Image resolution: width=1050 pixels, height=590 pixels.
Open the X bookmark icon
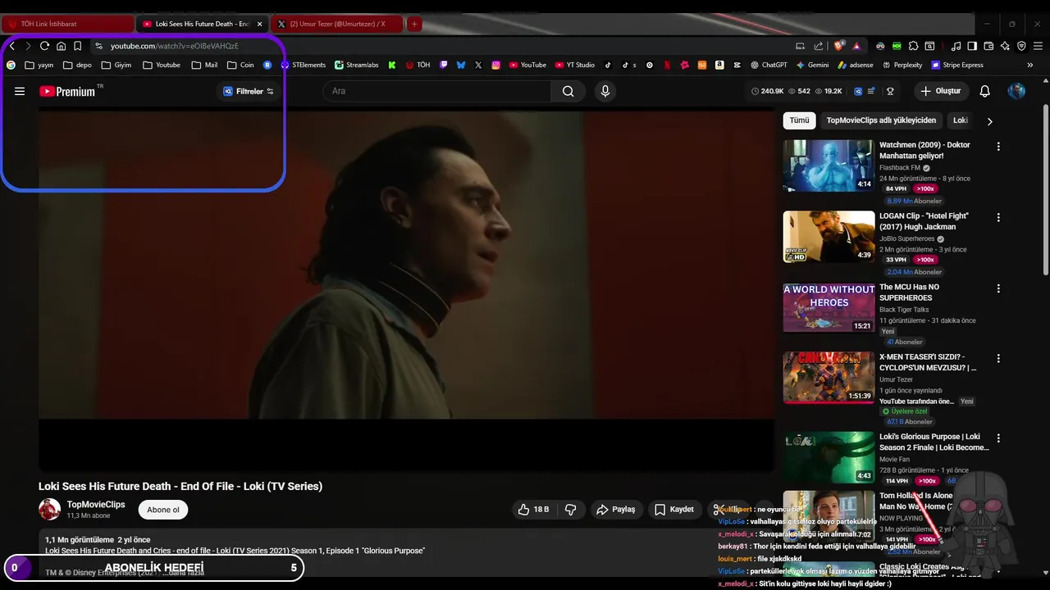pyautogui.click(x=478, y=65)
